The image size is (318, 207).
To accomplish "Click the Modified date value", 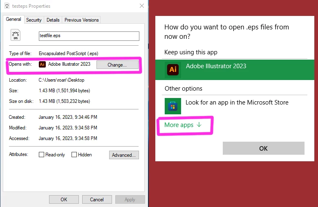I will (68, 128).
